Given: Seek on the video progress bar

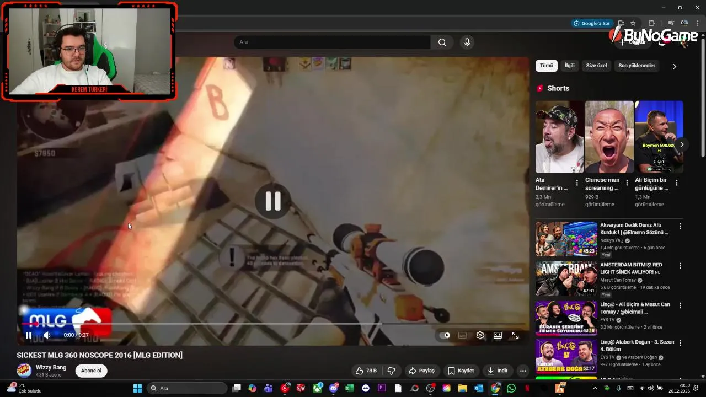Looking at the screenshot, I should (273, 324).
